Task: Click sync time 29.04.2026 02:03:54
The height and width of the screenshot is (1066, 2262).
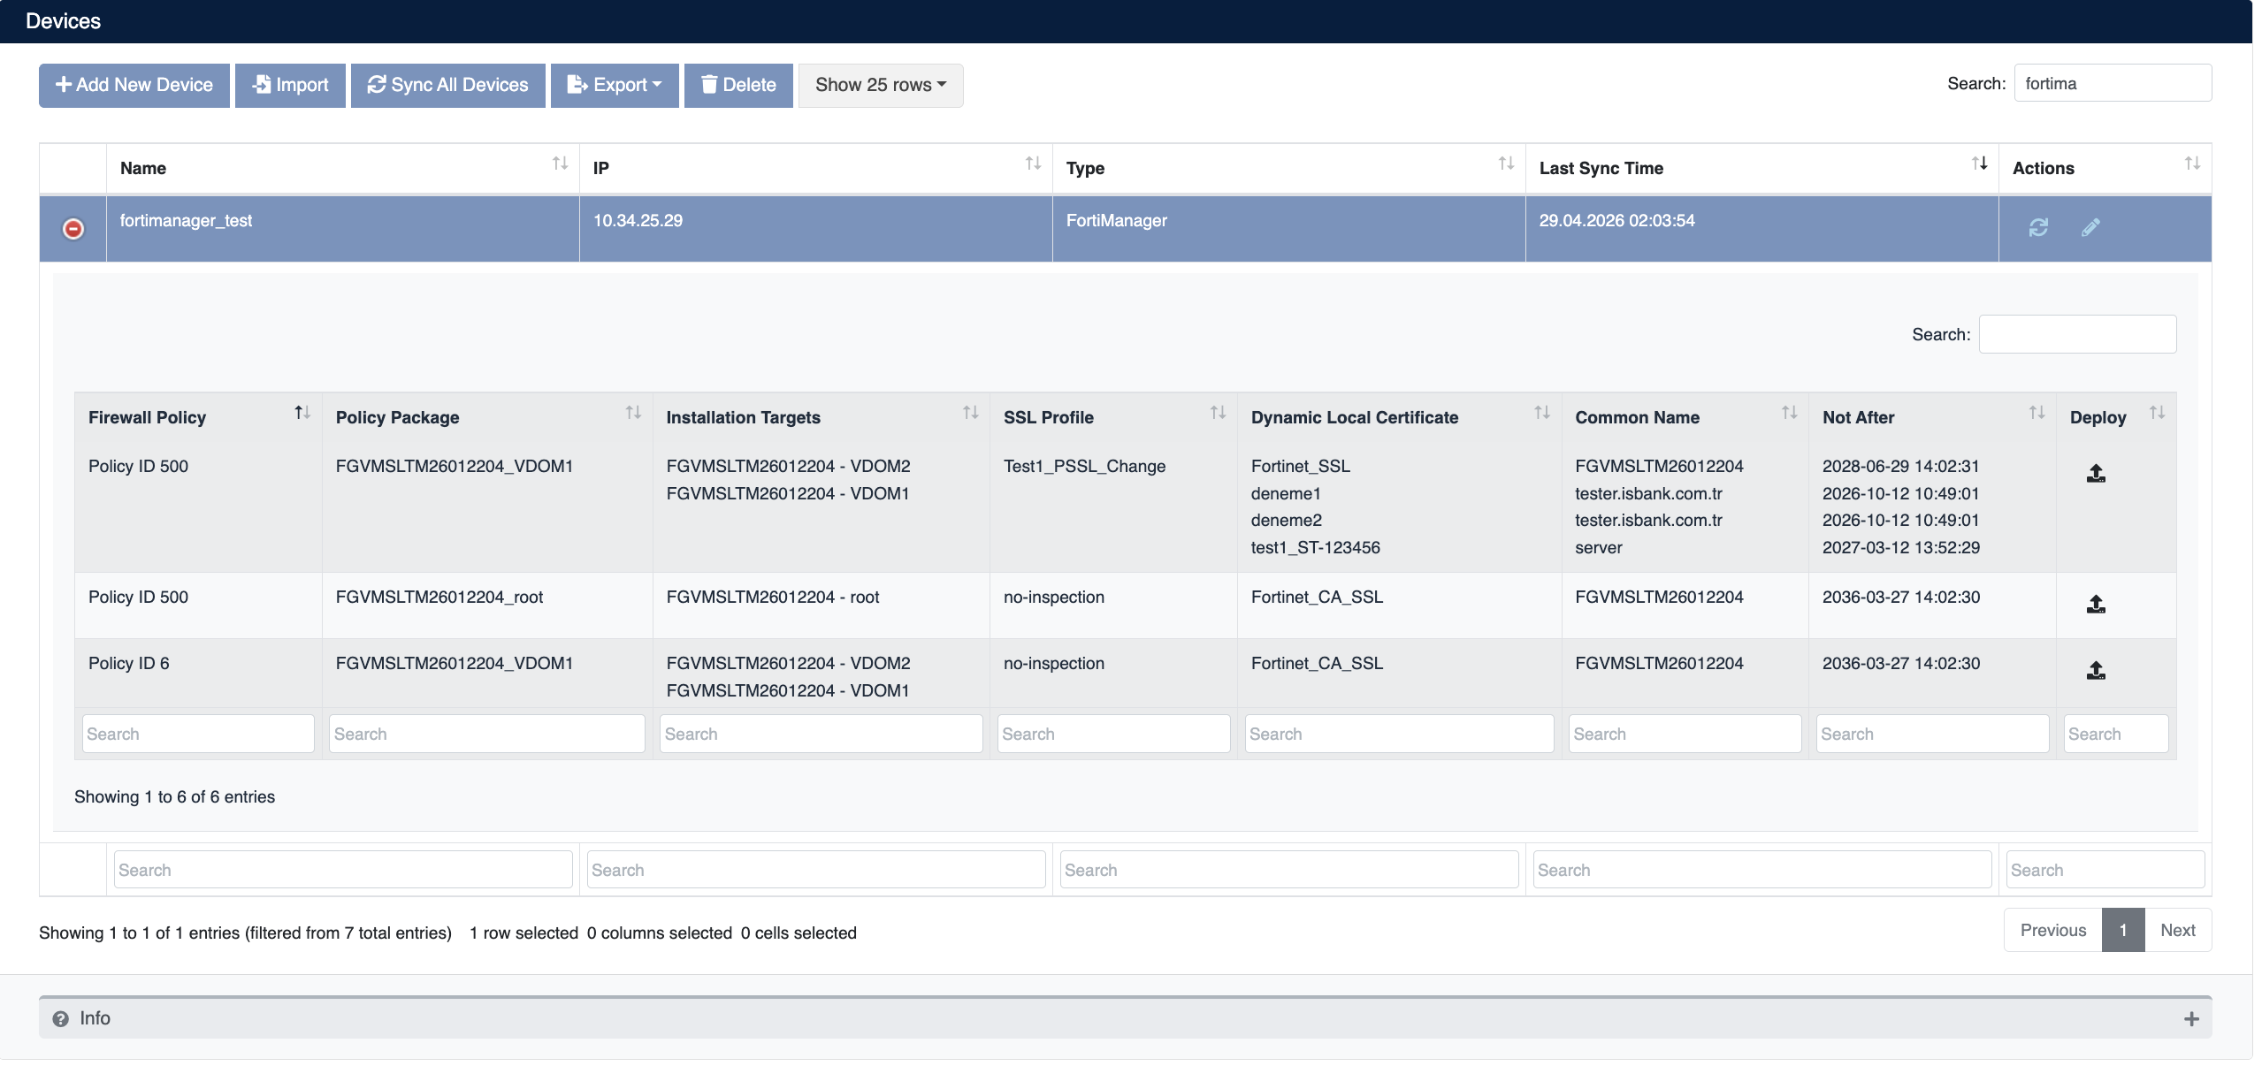Action: (x=1617, y=220)
